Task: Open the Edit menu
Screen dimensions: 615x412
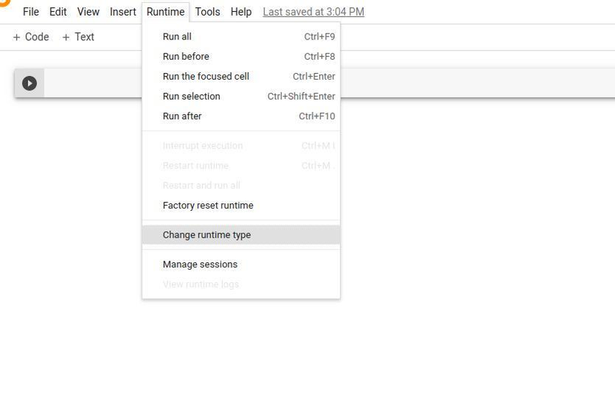Action: coord(57,12)
